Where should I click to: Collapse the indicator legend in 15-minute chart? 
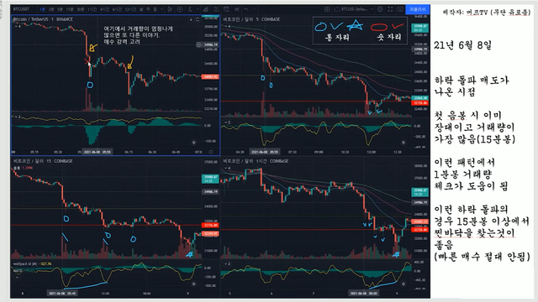(17, 278)
